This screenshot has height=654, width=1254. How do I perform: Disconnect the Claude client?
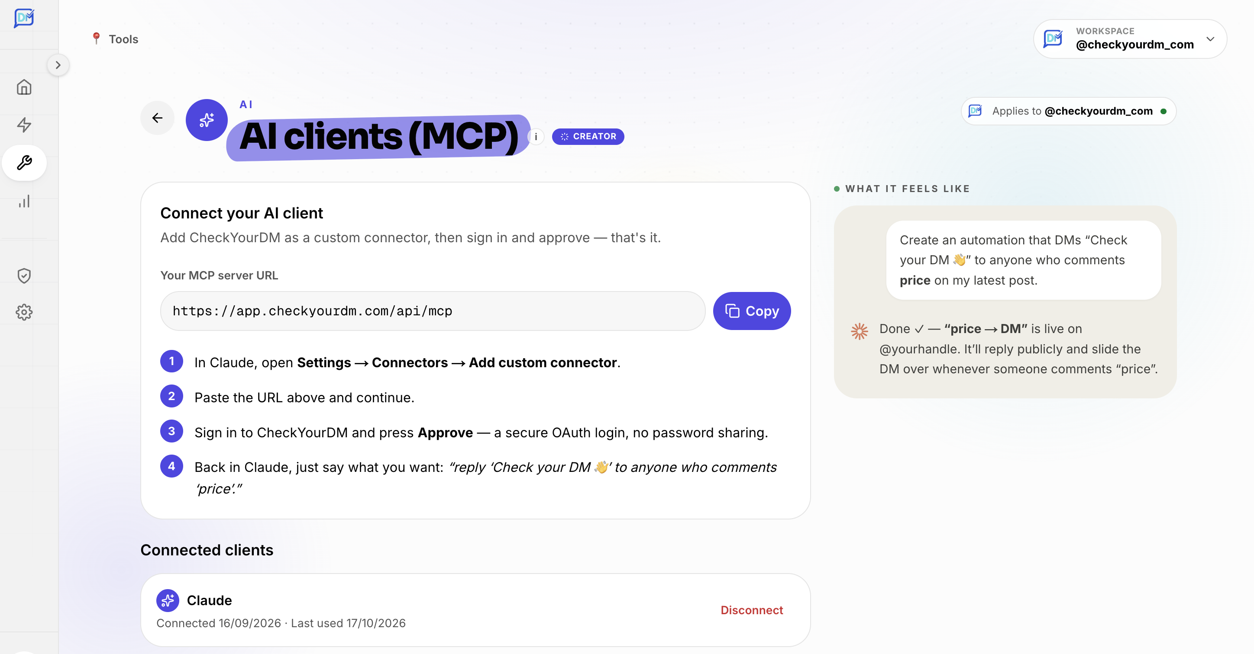pyautogui.click(x=752, y=610)
